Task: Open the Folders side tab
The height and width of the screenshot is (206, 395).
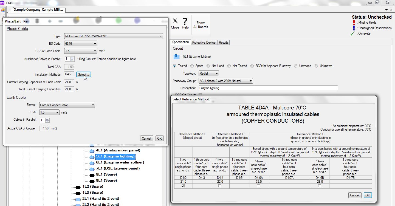Action: tap(2, 18)
